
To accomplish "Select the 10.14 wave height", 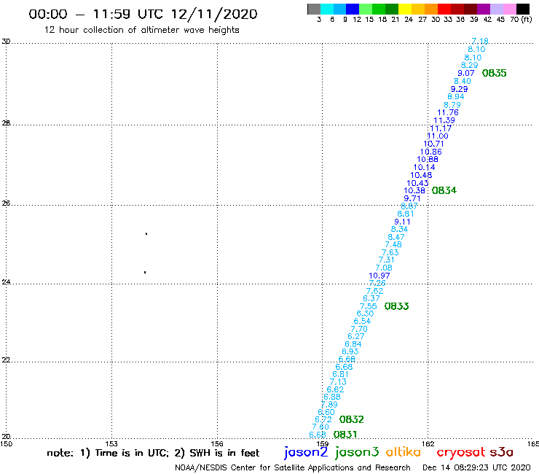I will 424,167.
